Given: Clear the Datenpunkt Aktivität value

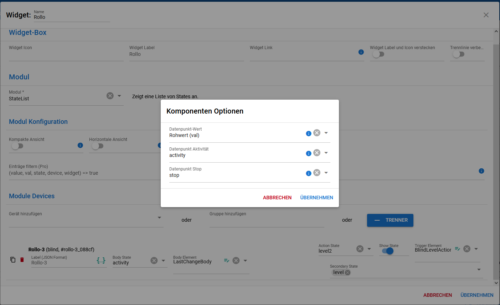Looking at the screenshot, I should (x=317, y=153).
